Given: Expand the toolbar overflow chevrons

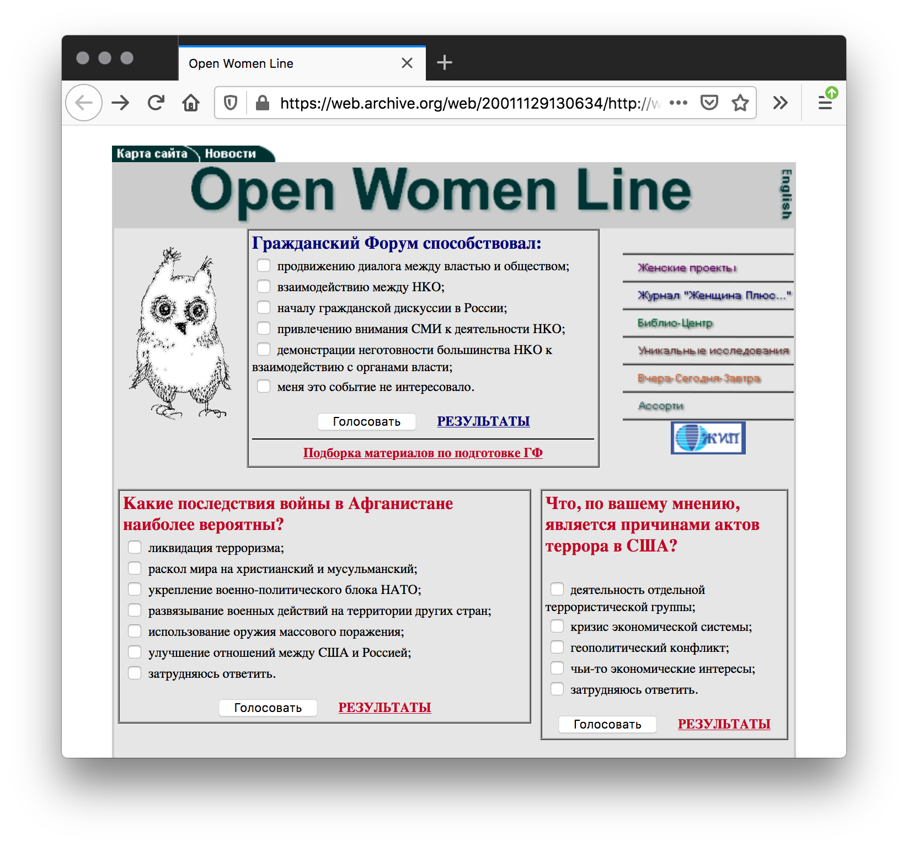Looking at the screenshot, I should [x=780, y=103].
